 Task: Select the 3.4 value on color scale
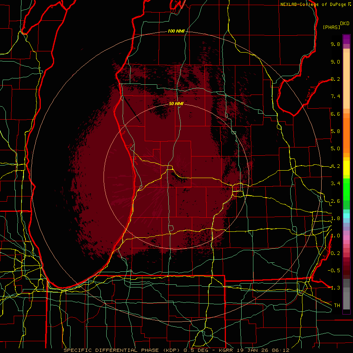(335, 184)
